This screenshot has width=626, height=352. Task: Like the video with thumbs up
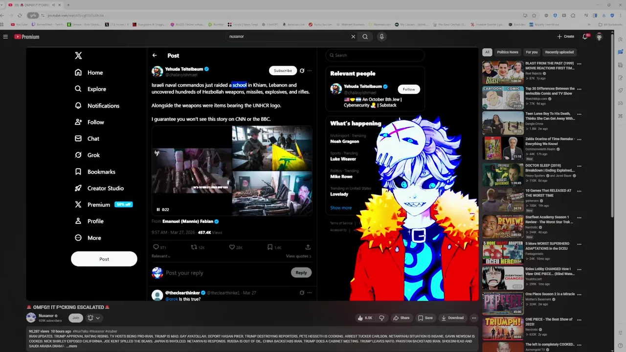[x=365, y=318]
